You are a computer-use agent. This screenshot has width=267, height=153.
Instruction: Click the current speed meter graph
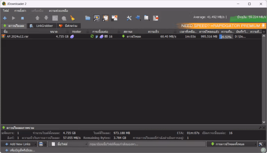248,18
